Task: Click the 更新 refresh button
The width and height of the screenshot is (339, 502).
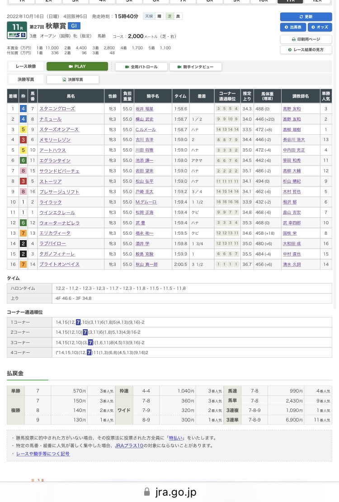Action: pos(306,17)
